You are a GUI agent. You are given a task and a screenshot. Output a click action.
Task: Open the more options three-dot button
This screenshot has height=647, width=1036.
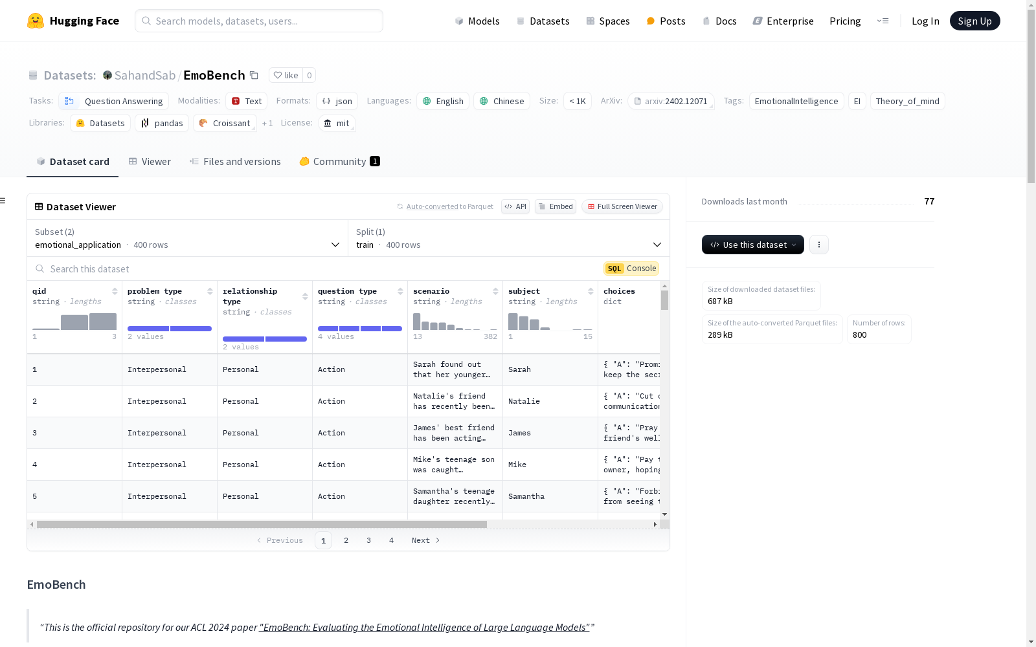[x=819, y=245]
